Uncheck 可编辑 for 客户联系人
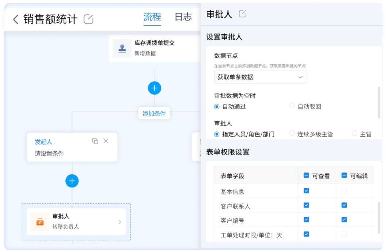 (x=344, y=205)
